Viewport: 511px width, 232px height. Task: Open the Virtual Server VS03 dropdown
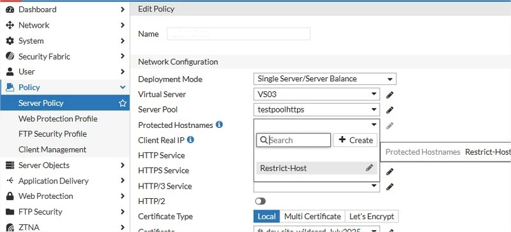tap(316, 95)
